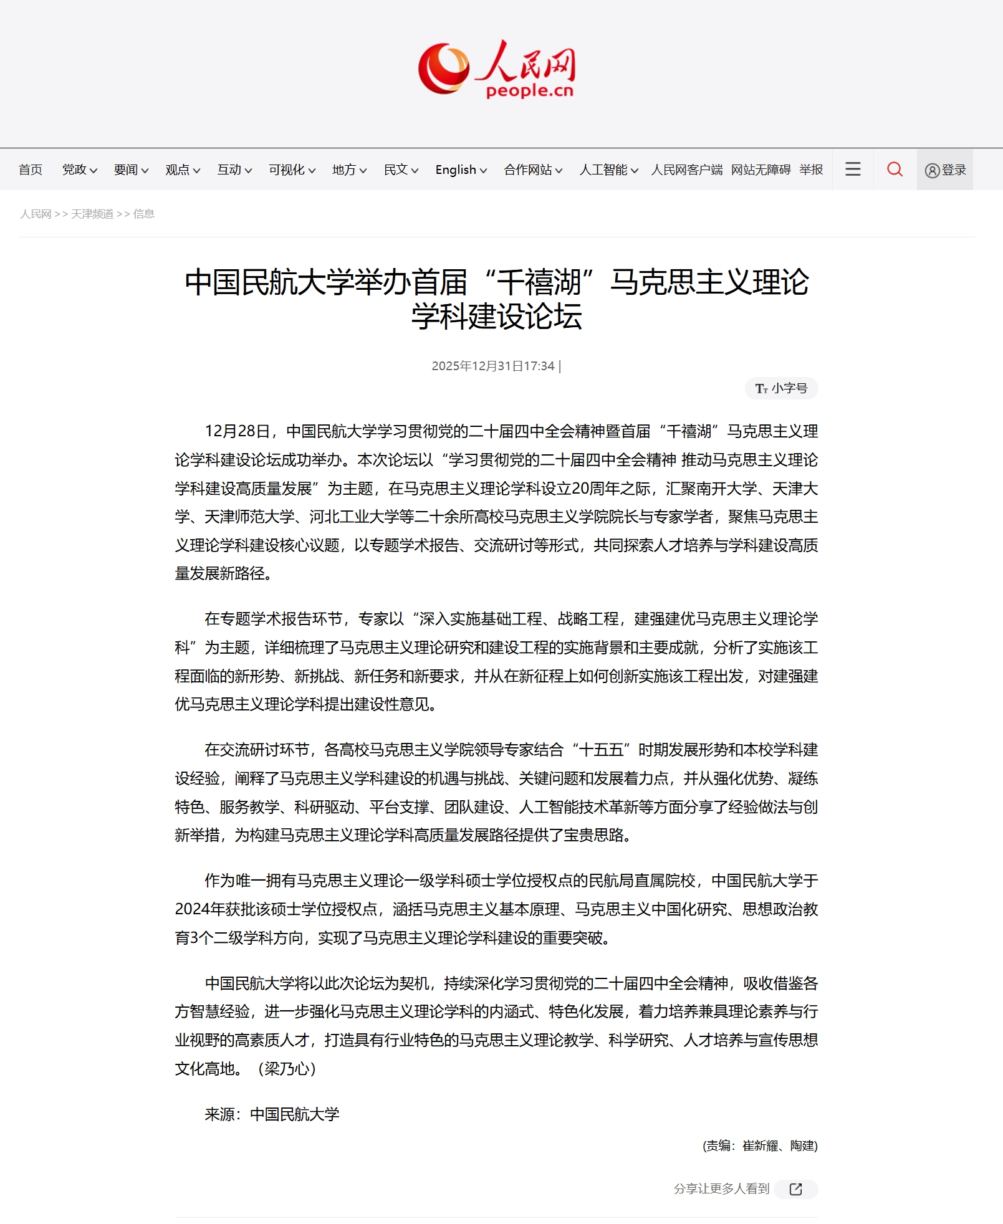
Task: Click 天津频道 in the breadcrumb
Action: (92, 214)
